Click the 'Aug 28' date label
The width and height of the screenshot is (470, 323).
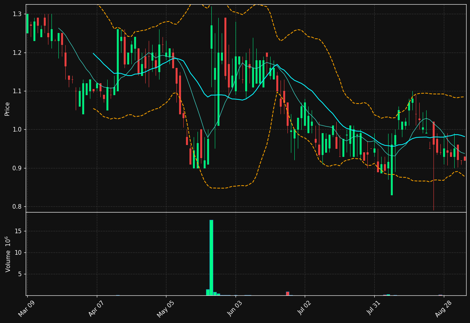pos(444,308)
